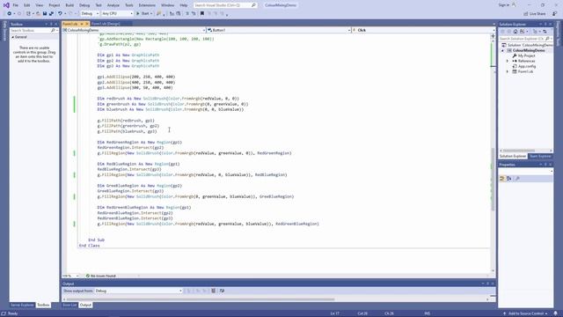
Task: Open the File menu
Action: (16, 5)
